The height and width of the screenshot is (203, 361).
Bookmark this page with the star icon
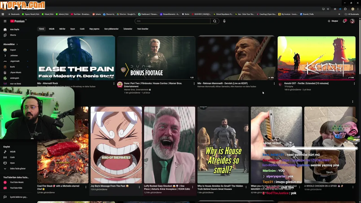pyautogui.click(x=328, y=9)
